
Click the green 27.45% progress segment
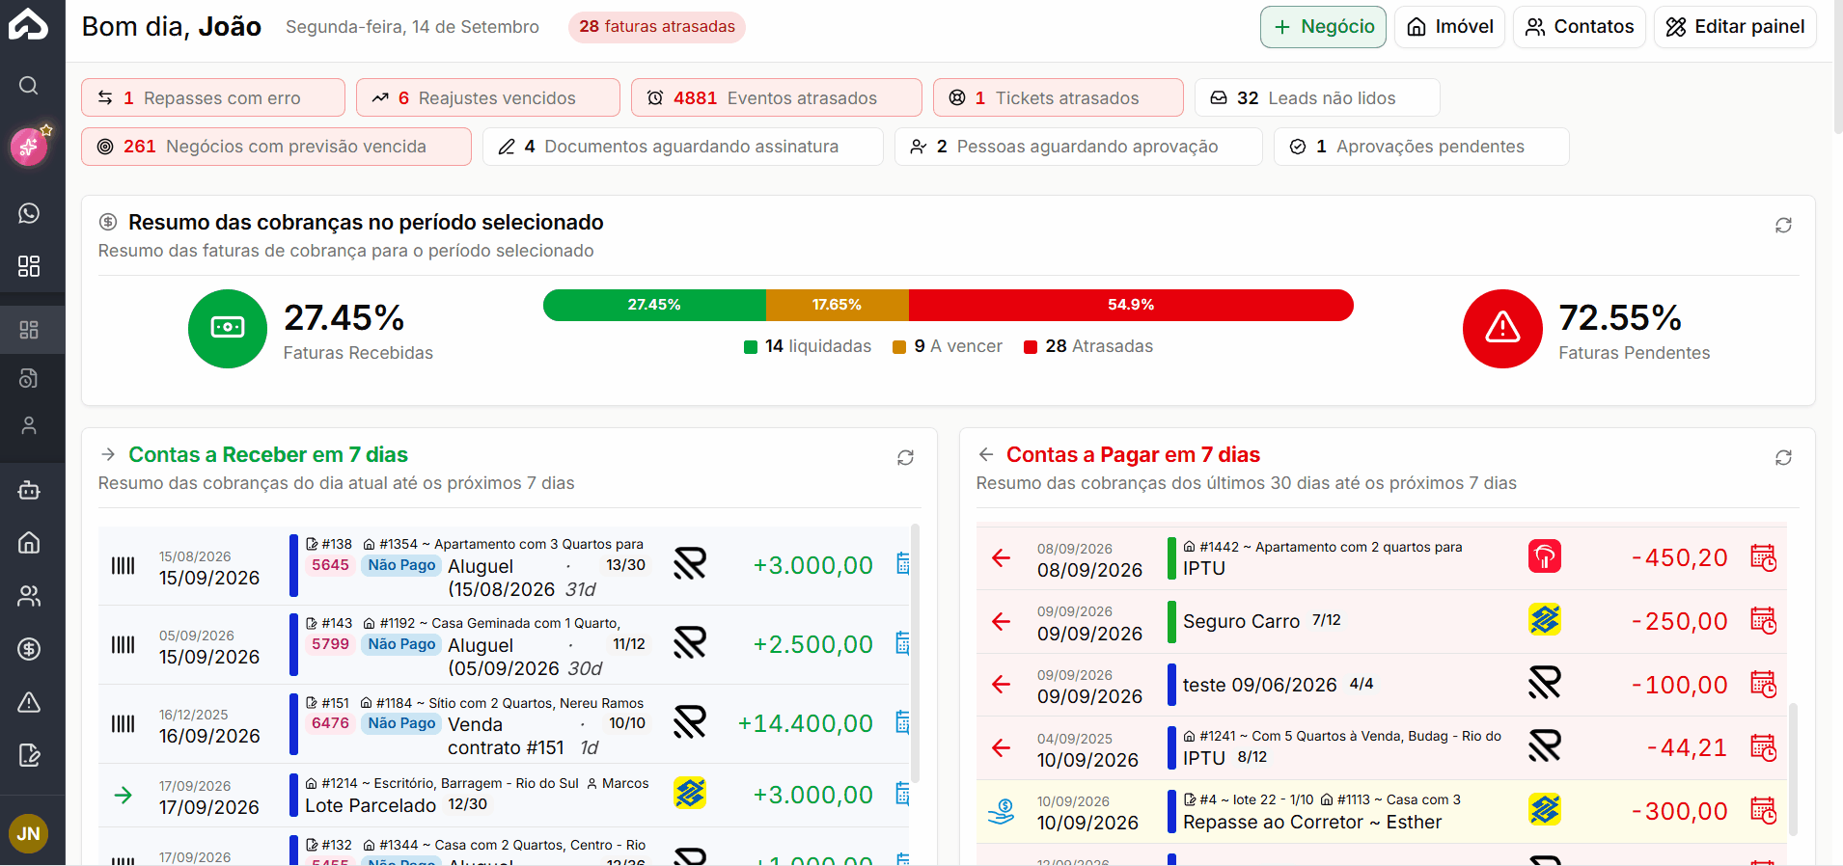(654, 305)
